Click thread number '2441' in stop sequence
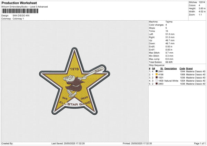Viewport: 207px width, 146px height. click(161, 71)
